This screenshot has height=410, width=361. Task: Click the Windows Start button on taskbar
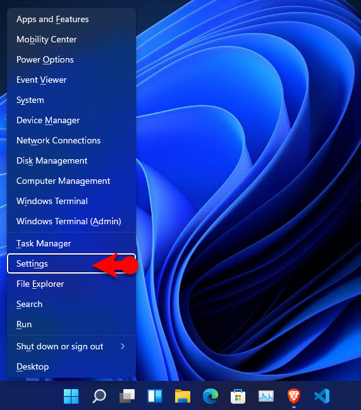tap(71, 396)
